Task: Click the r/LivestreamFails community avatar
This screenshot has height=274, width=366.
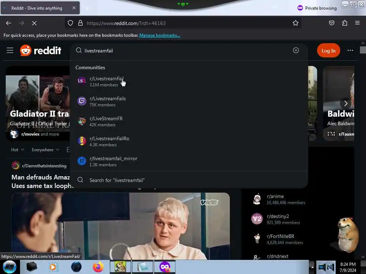Action: tap(82, 101)
